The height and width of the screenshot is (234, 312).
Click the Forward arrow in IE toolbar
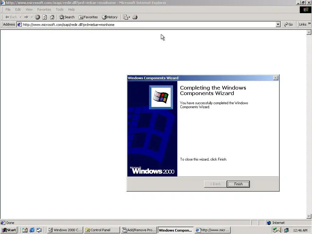tap(26, 17)
